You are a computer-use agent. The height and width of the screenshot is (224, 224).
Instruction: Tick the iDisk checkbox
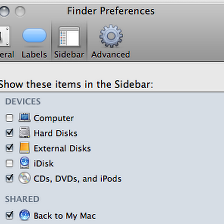point(10,164)
